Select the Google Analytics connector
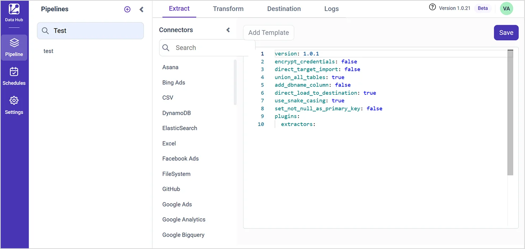The height and width of the screenshot is (249, 525). click(x=184, y=219)
